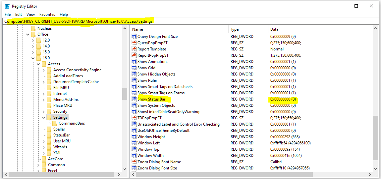Expand the 15.0 key
381x179 pixels.
pos(33,52)
